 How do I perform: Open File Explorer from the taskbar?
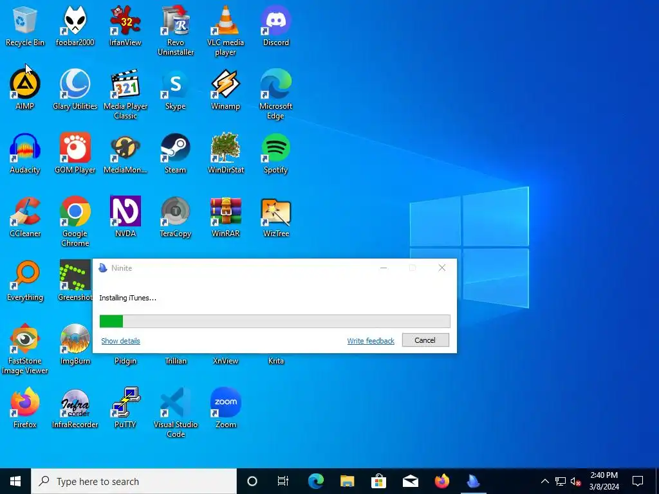click(347, 481)
